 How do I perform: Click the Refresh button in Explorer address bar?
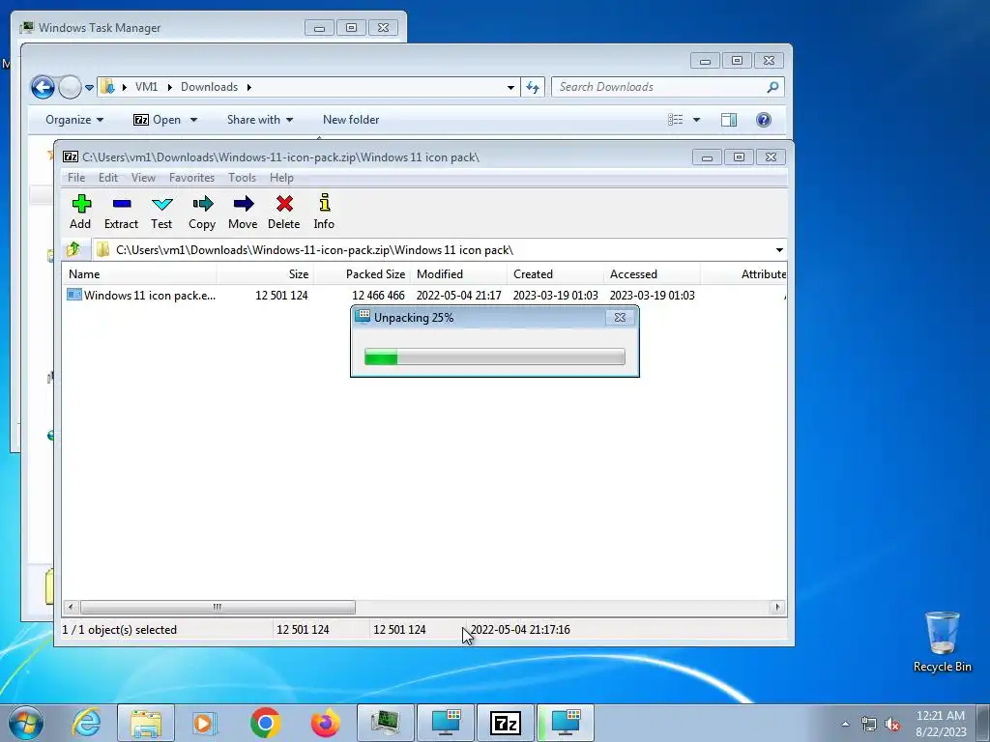click(533, 88)
